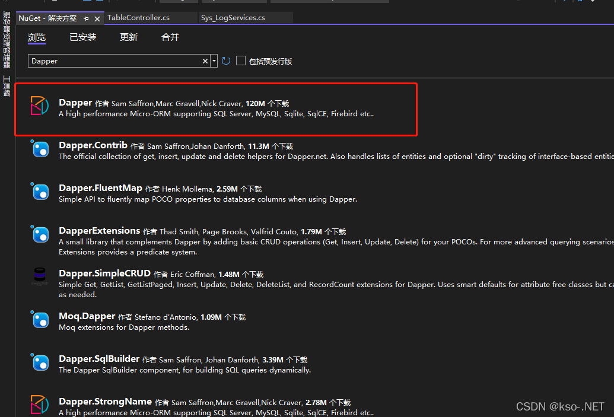Select the Dapper.SqlBuilder package title
Image resolution: width=614 pixels, height=417 pixels.
(x=99, y=359)
